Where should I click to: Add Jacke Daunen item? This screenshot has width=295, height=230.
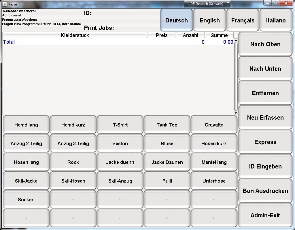[167, 162]
